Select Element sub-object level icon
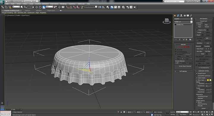This screenshot has height=116, width=214. [188, 47]
